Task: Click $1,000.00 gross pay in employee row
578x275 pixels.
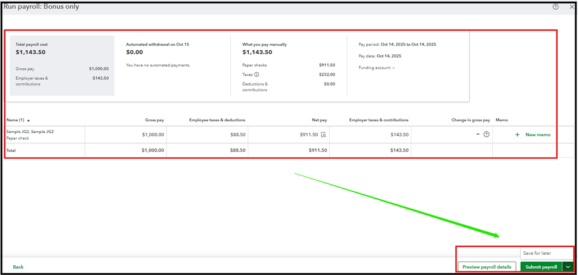Action: pos(153,135)
